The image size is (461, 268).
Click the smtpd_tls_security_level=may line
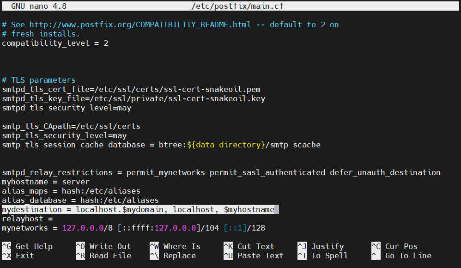pyautogui.click(x=67, y=108)
